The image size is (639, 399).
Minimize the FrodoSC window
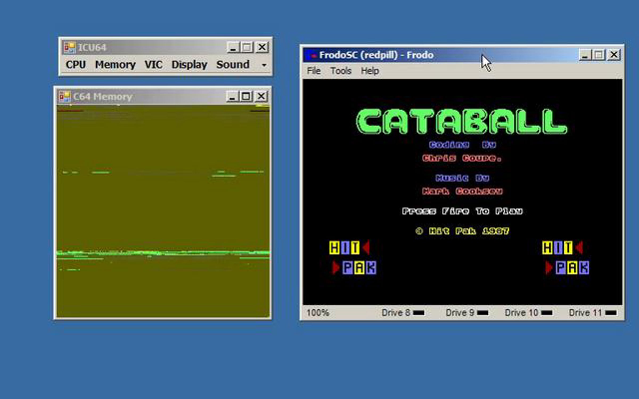coord(585,55)
